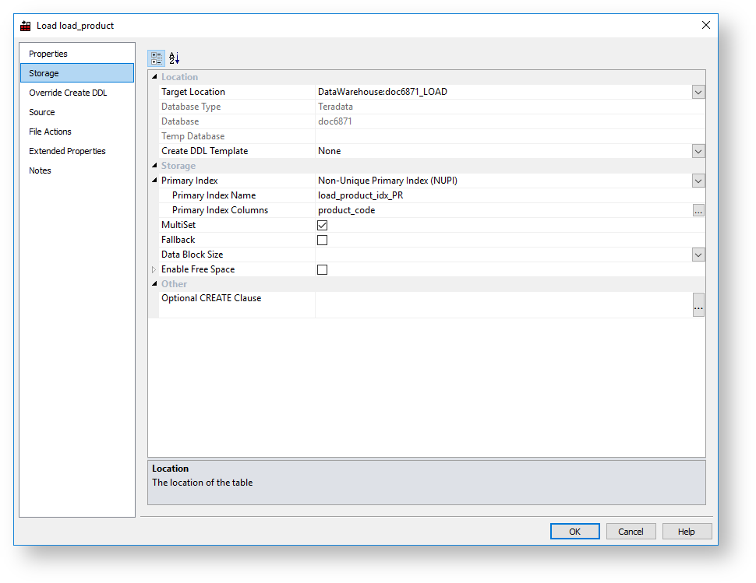Click the Load load_product title bar icon

pos(26,26)
